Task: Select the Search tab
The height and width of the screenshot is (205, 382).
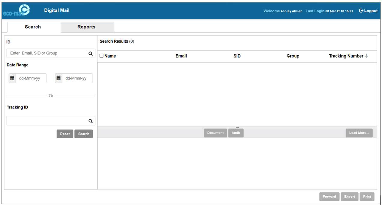Action: 33,27
